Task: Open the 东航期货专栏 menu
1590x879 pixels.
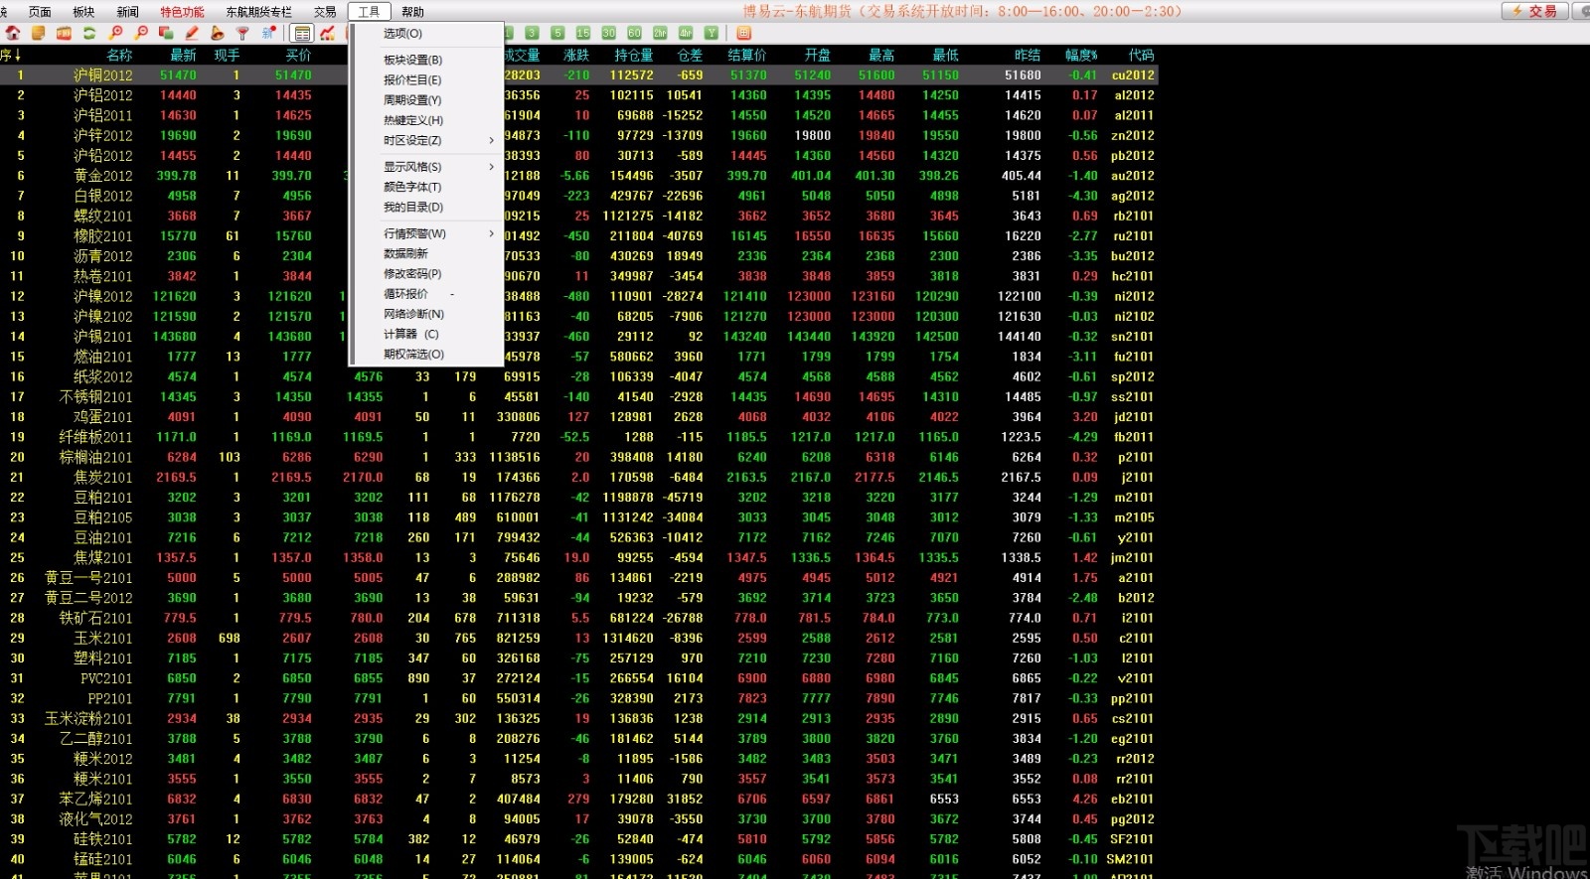Action: click(x=258, y=12)
